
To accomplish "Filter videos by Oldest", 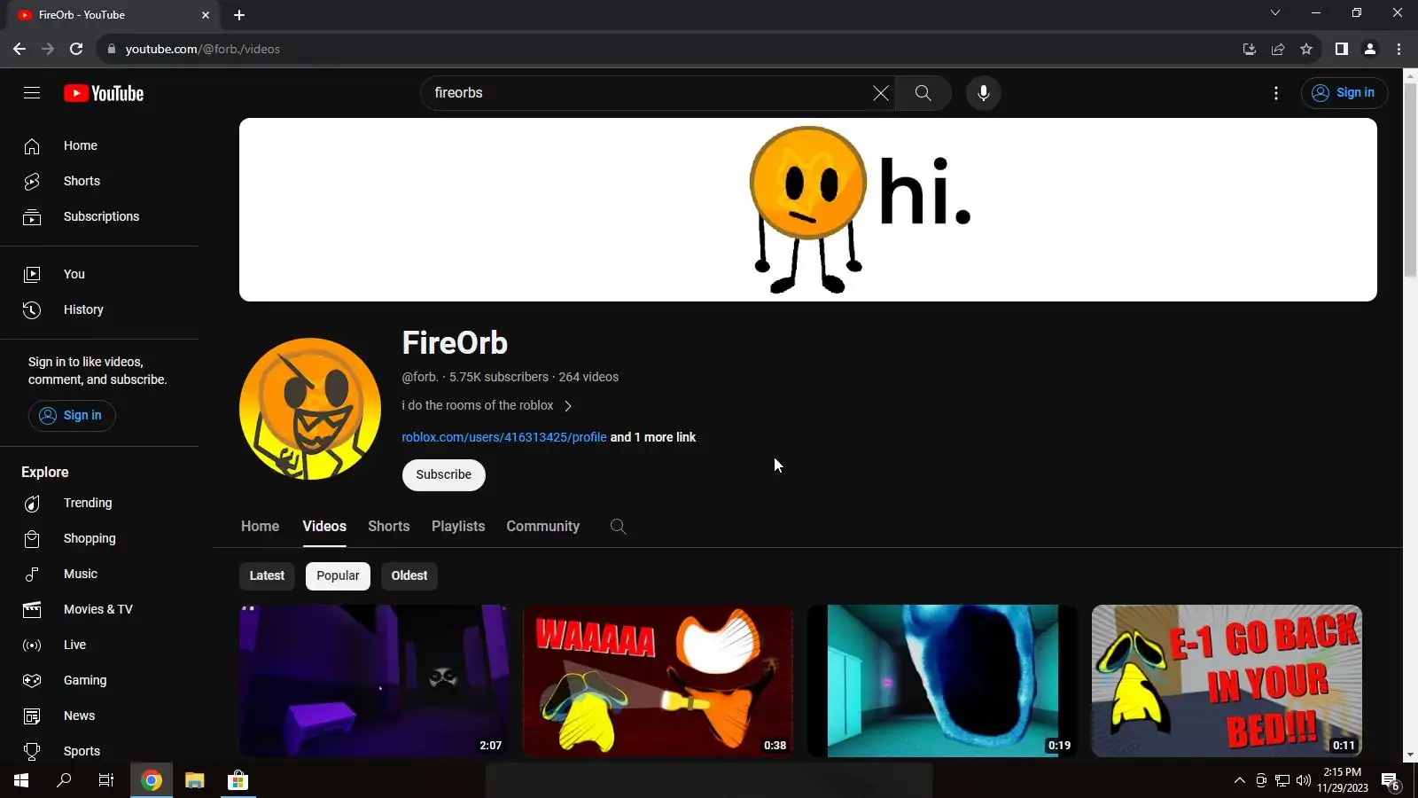I will point(409,575).
